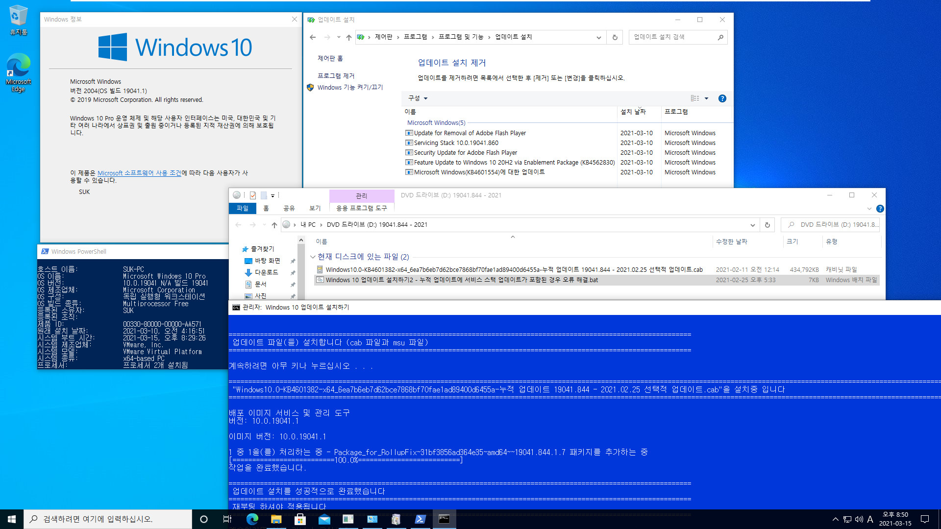Expand view options dropdown arrow
Viewport: 941px width, 529px height.
pos(706,98)
